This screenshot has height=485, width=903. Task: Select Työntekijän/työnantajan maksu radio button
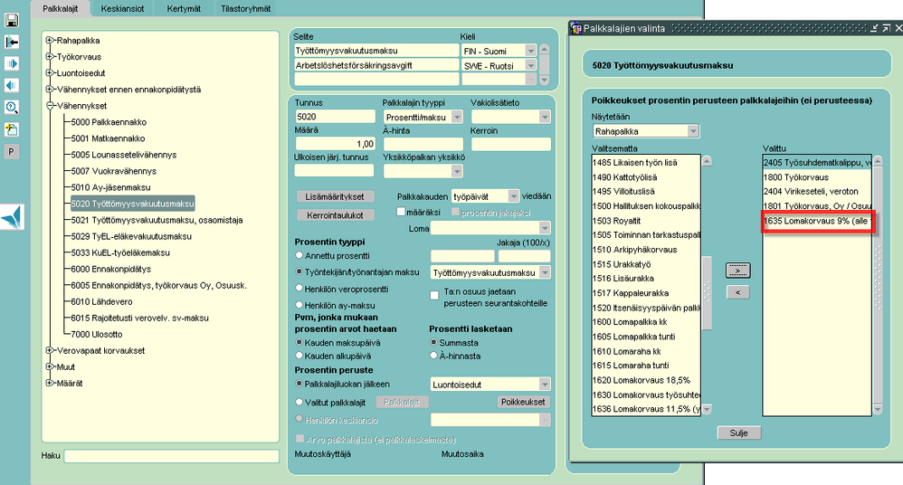(299, 271)
